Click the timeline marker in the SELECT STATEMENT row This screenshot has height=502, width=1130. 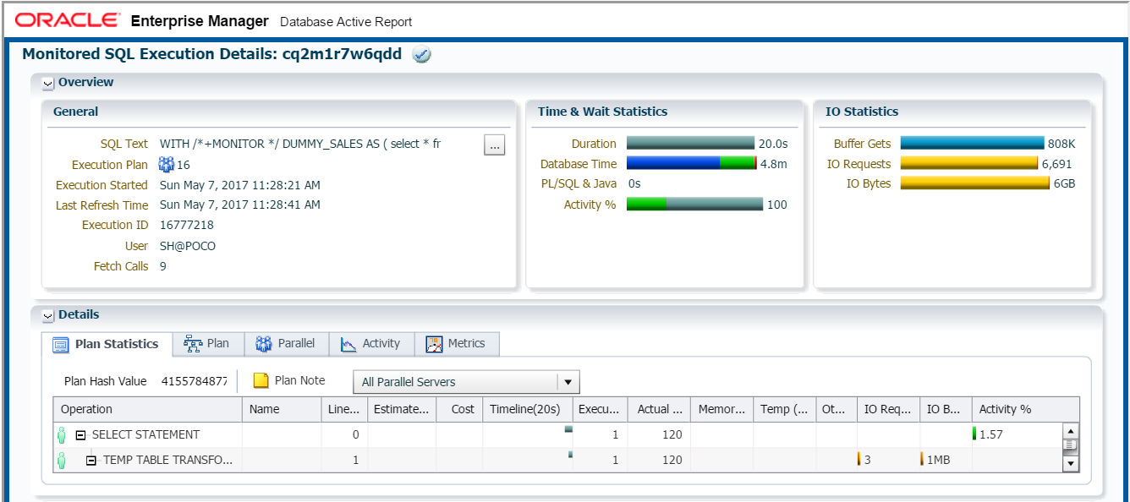(568, 429)
